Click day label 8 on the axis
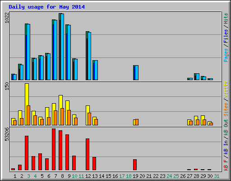231x181 pixels. [62, 176]
